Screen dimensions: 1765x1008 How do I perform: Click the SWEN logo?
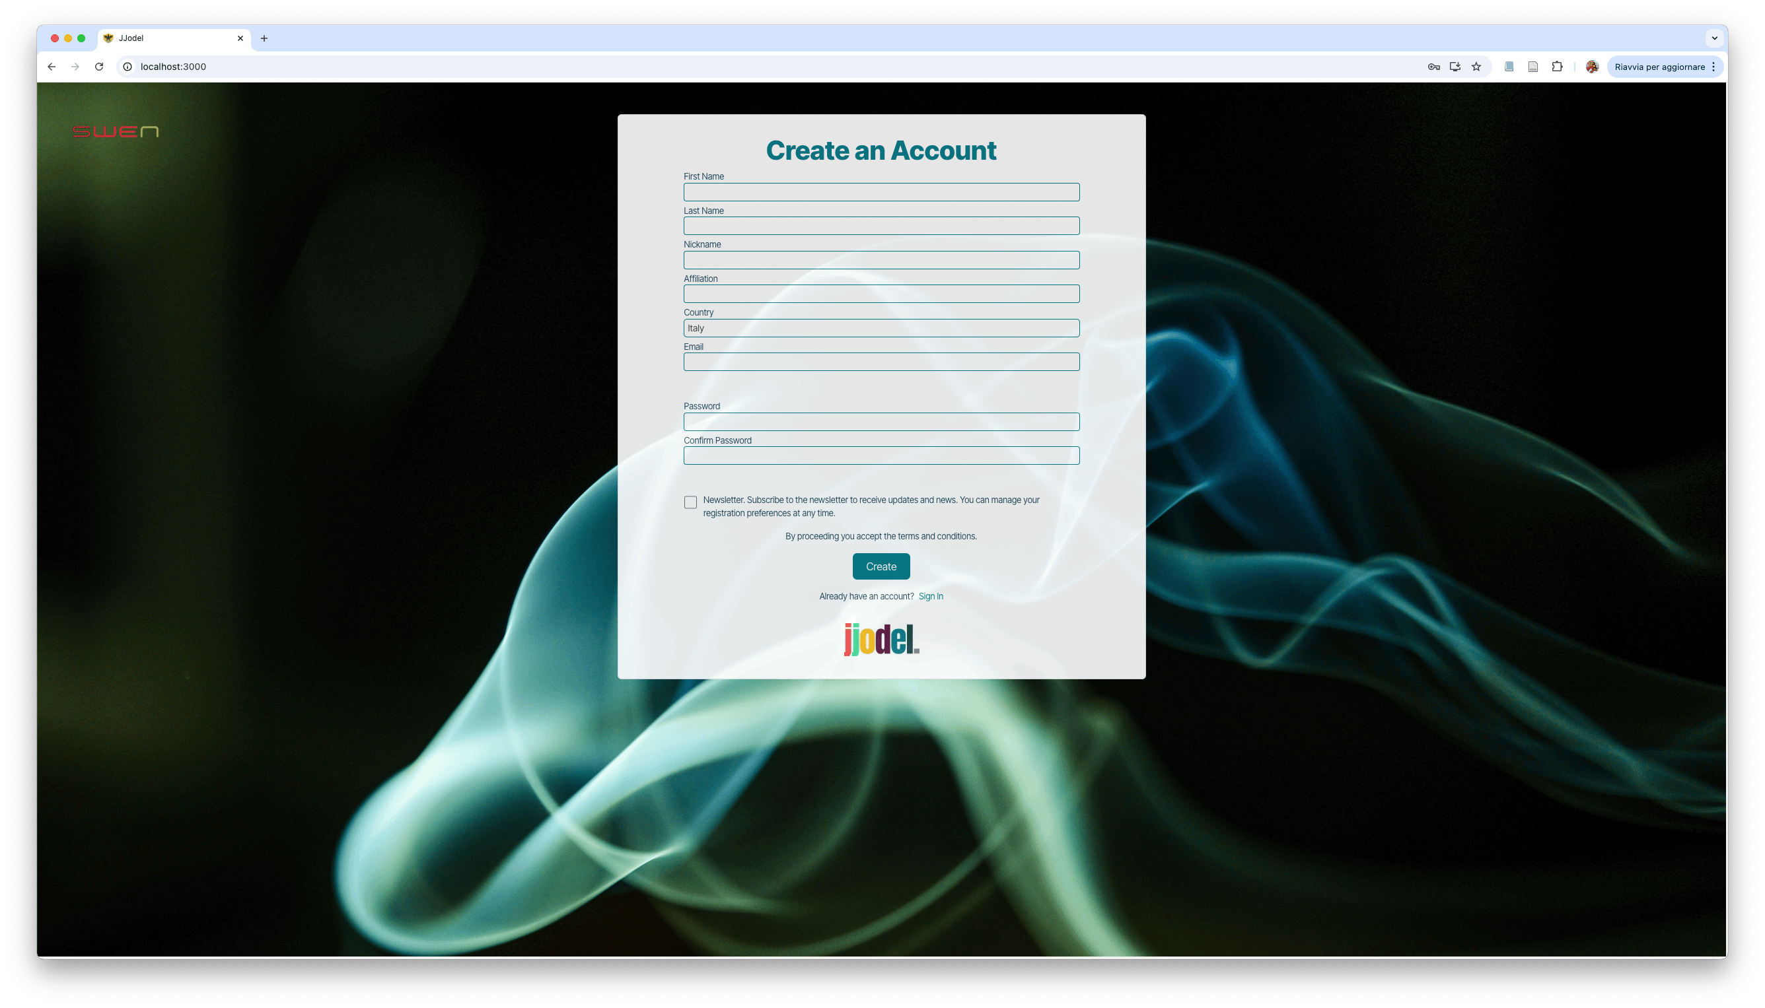tap(116, 131)
